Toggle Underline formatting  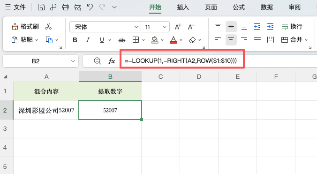102,40
